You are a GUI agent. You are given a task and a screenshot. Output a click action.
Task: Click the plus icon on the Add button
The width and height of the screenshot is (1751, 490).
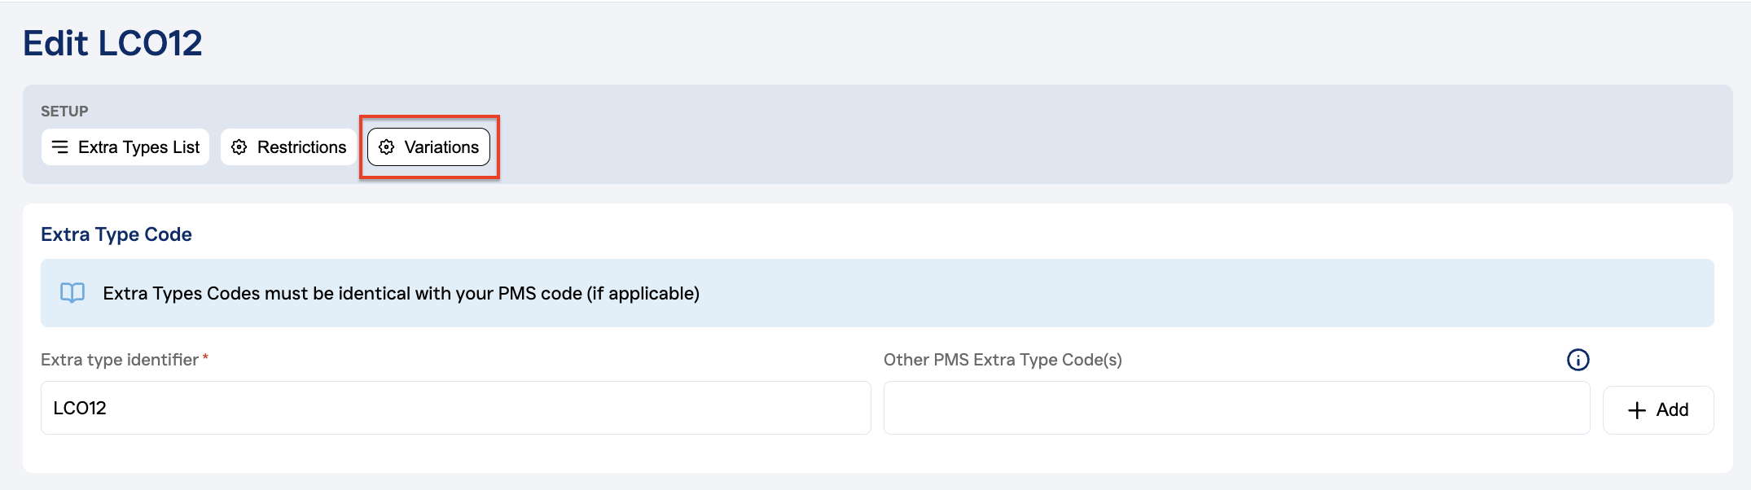[x=1636, y=410]
